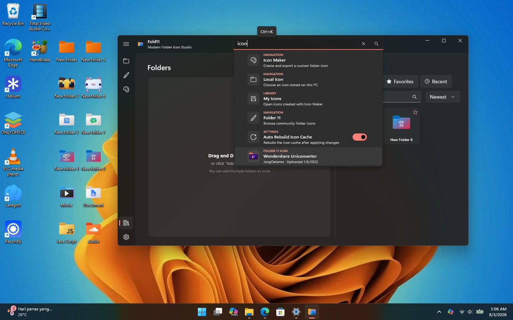Click the star on the New Folder 8 card
Screen dimensions: 513x320
pos(415,112)
